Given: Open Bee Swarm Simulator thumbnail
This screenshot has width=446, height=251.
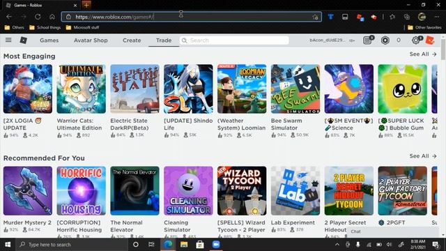Looking at the screenshot, I should click(295, 89).
